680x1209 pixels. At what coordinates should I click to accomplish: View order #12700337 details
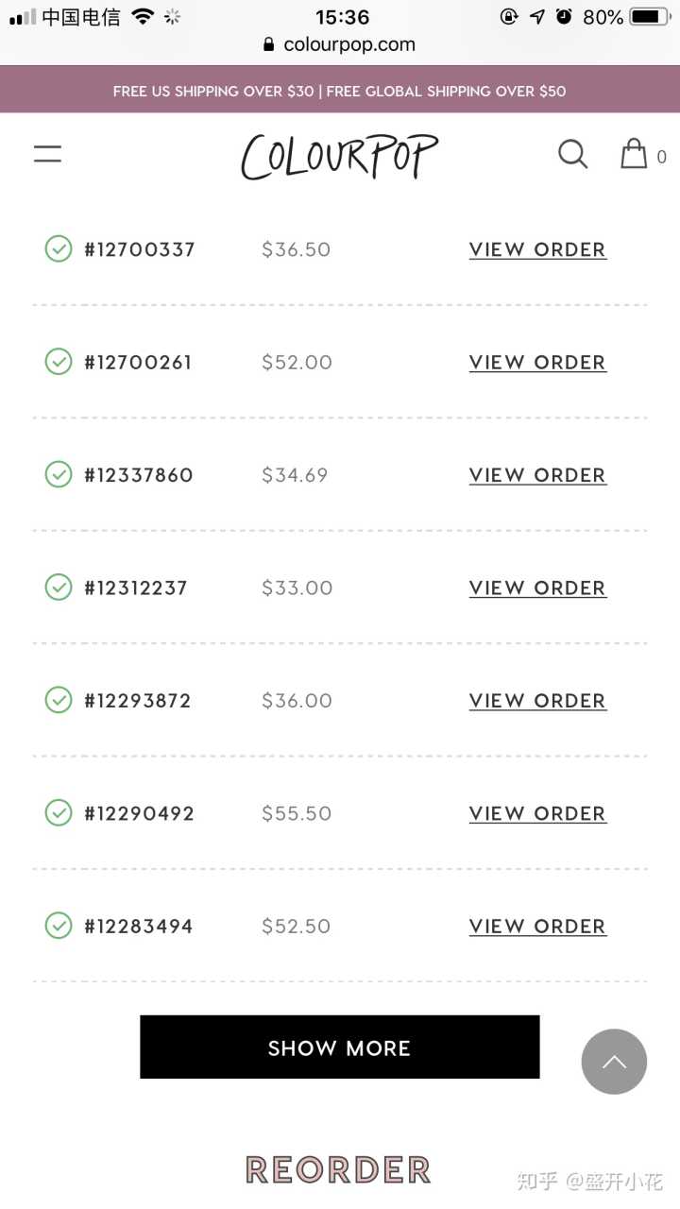(537, 250)
